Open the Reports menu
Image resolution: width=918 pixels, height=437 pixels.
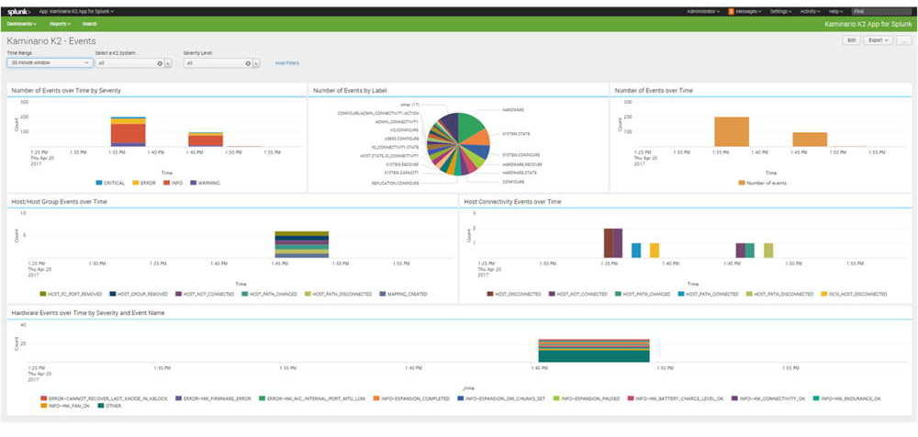(x=60, y=24)
